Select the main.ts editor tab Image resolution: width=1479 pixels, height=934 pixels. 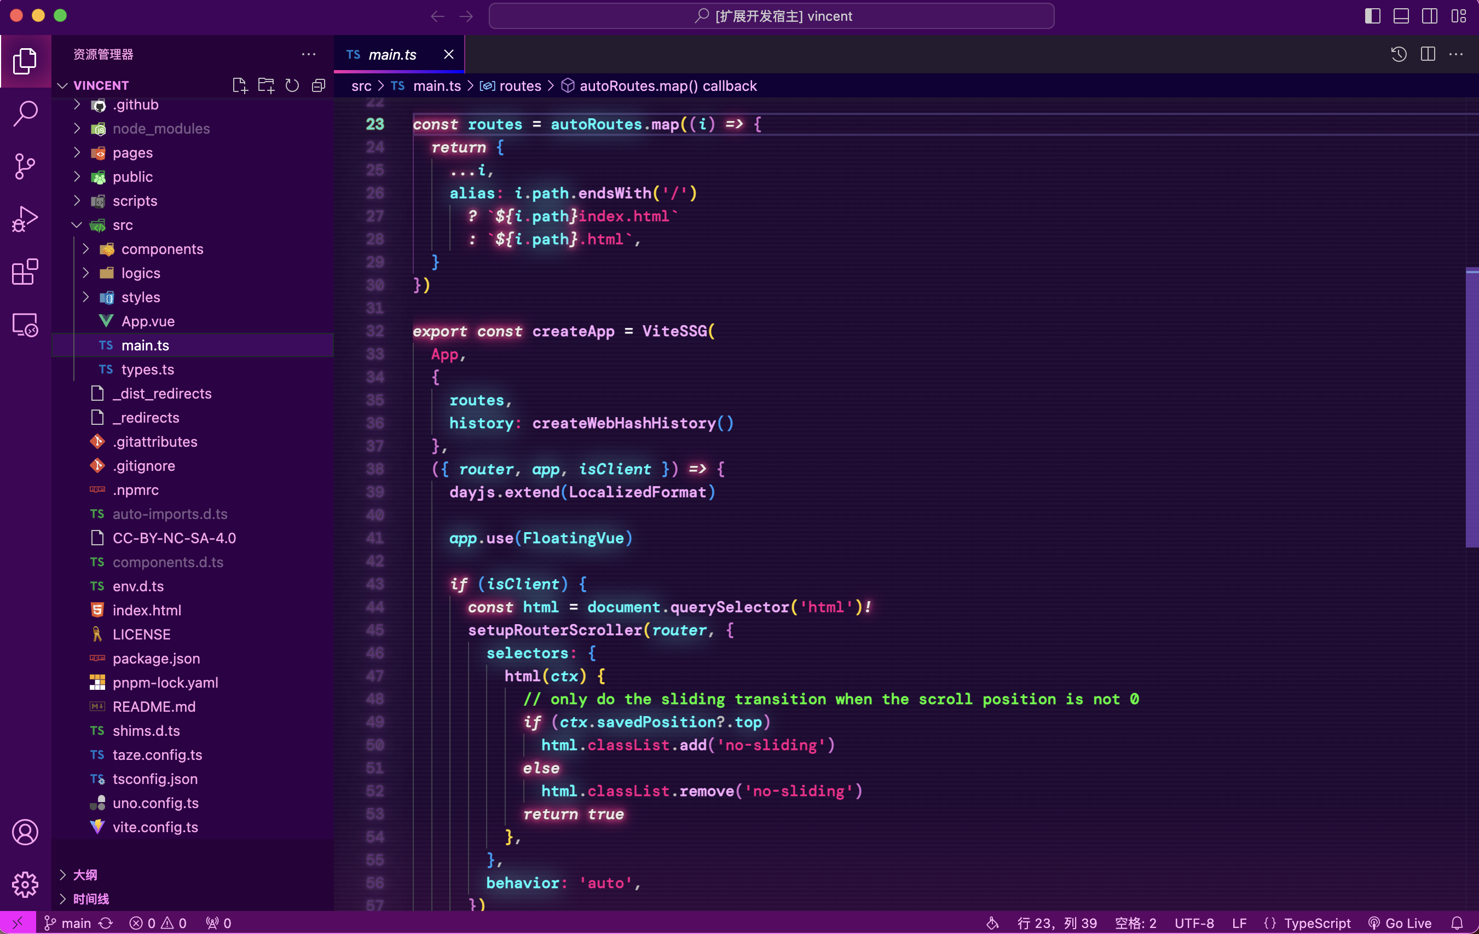point(392,55)
